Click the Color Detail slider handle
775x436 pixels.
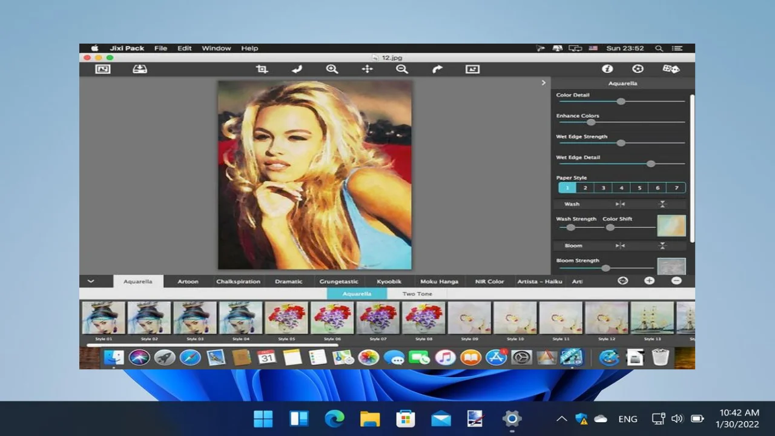pyautogui.click(x=621, y=102)
